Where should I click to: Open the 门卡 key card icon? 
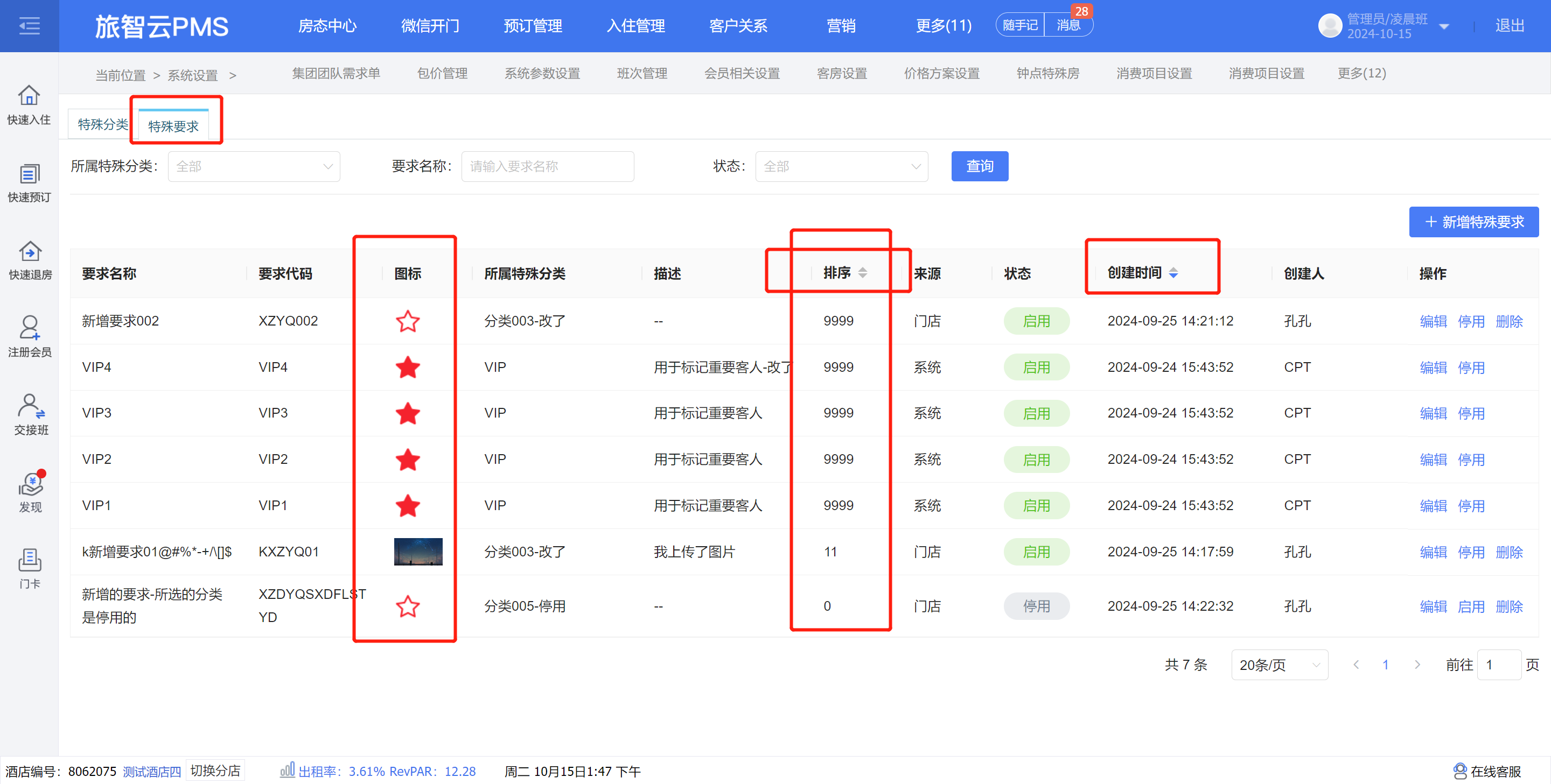click(x=30, y=560)
